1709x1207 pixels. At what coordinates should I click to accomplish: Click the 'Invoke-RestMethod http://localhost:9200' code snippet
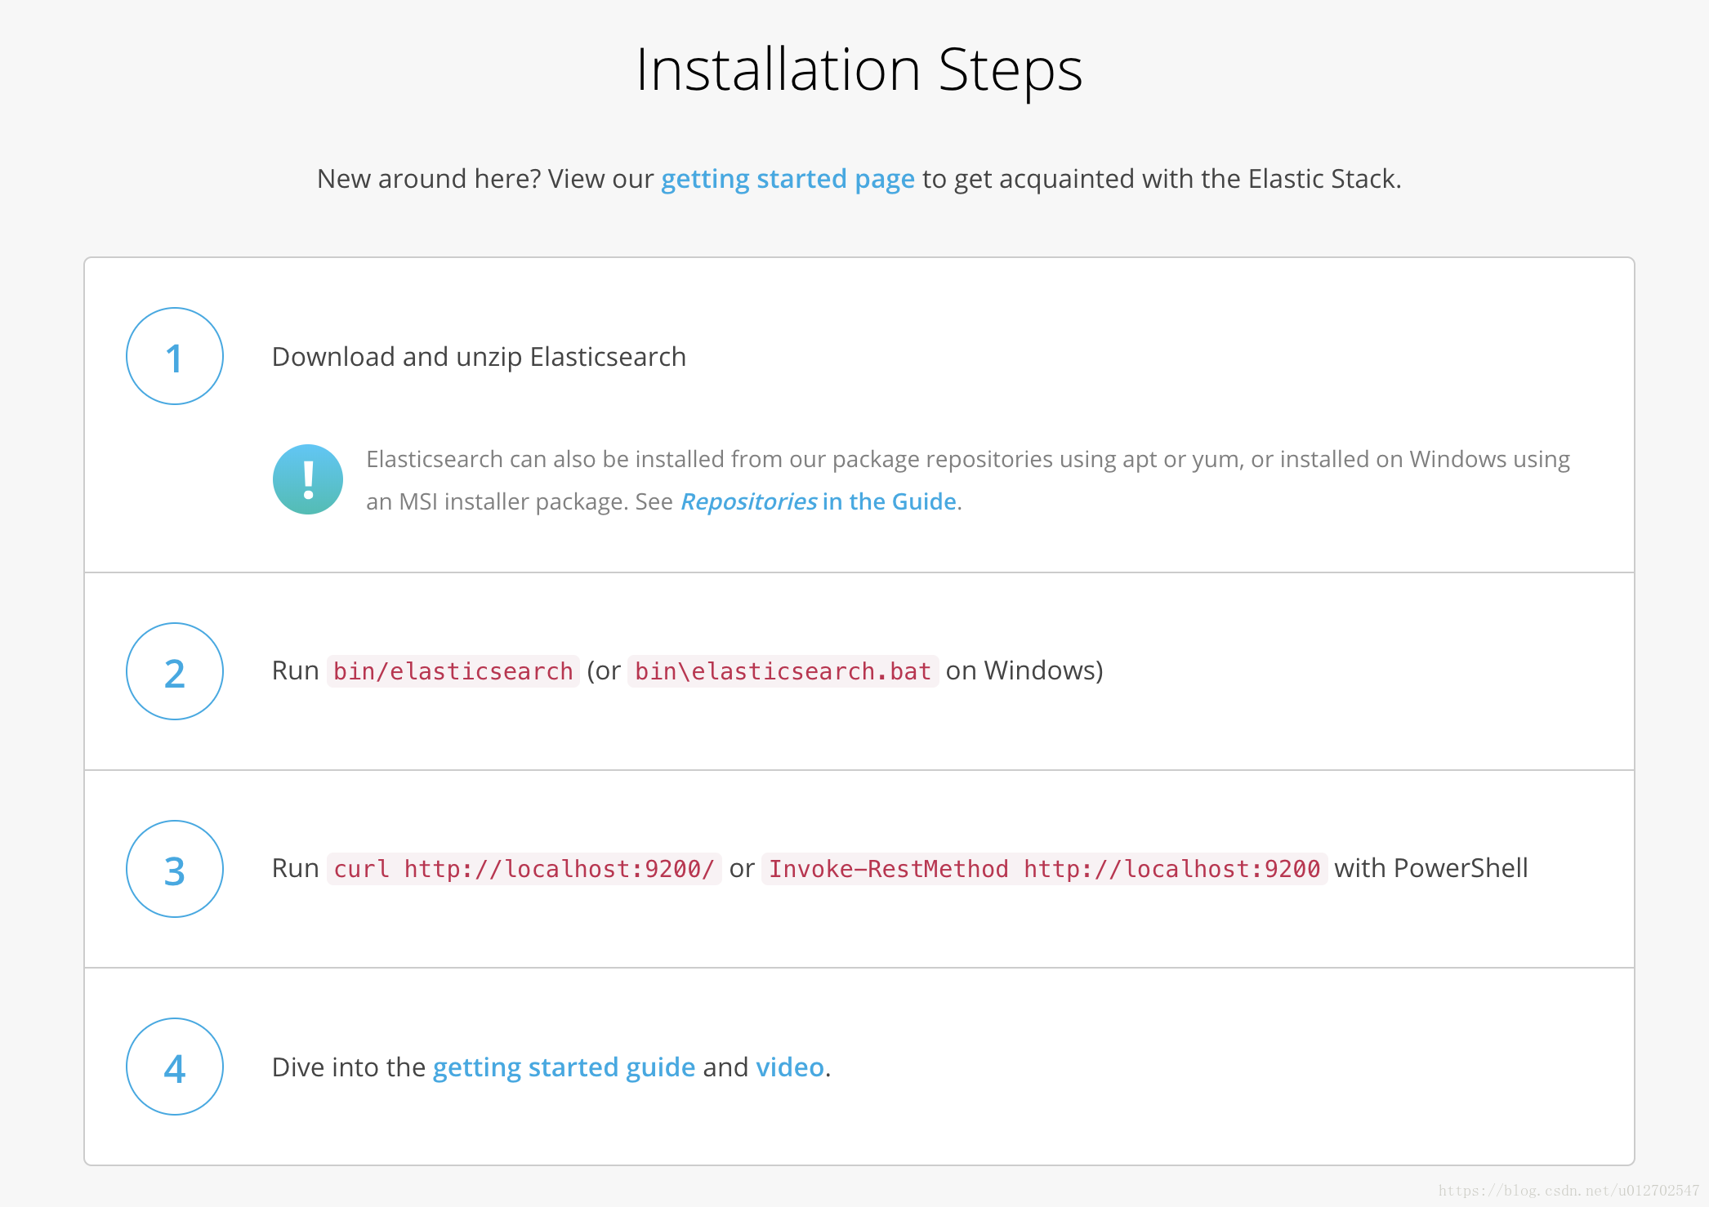(x=1045, y=869)
